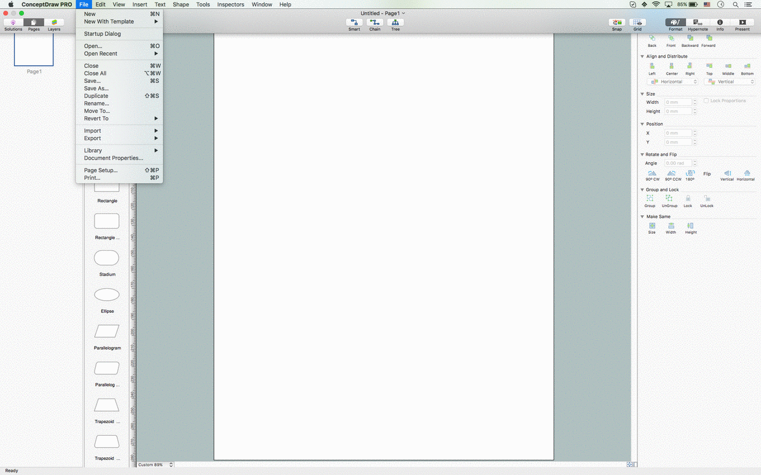Viewport: 761px width, 475px height.
Task: Adjust the Height stepper
Action: point(695,111)
